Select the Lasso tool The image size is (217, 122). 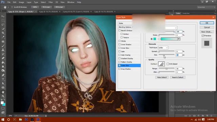click(x=3, y=25)
